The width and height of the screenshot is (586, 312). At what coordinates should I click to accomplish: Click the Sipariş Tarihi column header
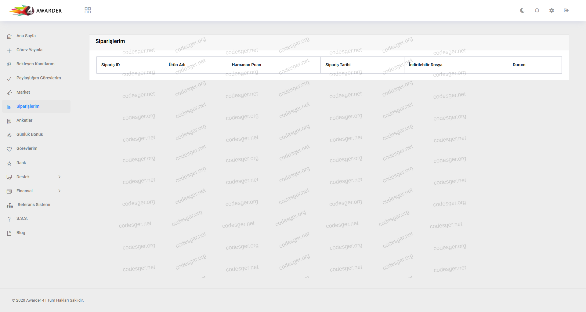pos(338,65)
